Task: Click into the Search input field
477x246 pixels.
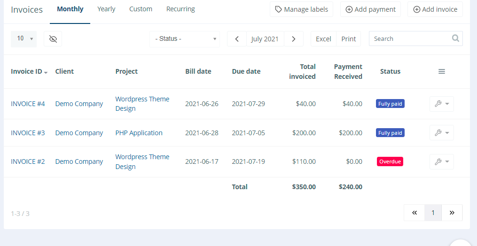Action: coord(409,39)
